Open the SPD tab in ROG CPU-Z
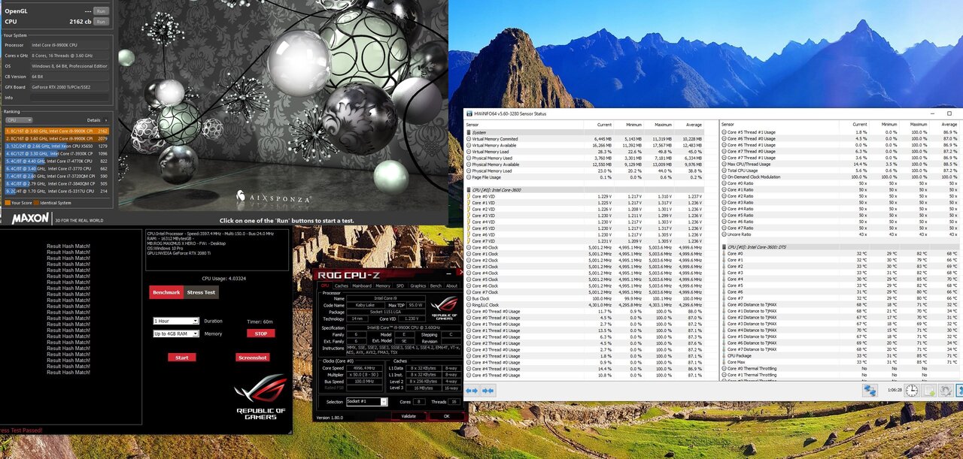 tap(400, 285)
